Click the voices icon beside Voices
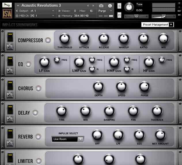This screenshot has height=165, width=182. click(59, 11)
